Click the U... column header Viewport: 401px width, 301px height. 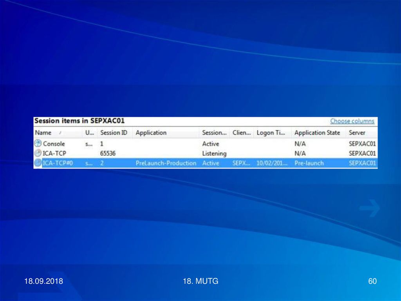coord(90,132)
